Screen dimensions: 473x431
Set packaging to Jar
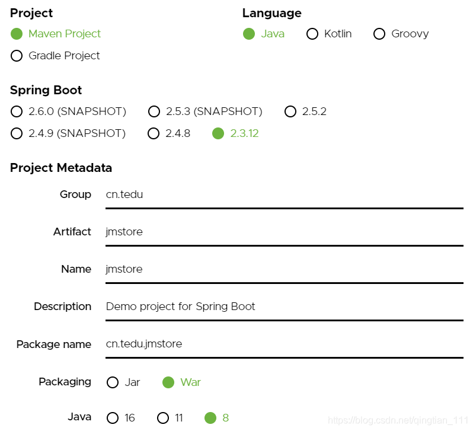pyautogui.click(x=113, y=382)
